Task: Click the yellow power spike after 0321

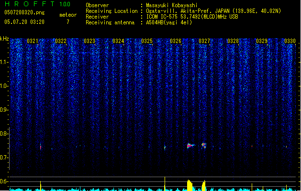Action: click(40, 186)
